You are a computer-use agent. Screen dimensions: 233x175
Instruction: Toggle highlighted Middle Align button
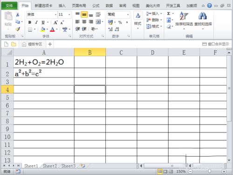pyautogui.click(x=84, y=14)
